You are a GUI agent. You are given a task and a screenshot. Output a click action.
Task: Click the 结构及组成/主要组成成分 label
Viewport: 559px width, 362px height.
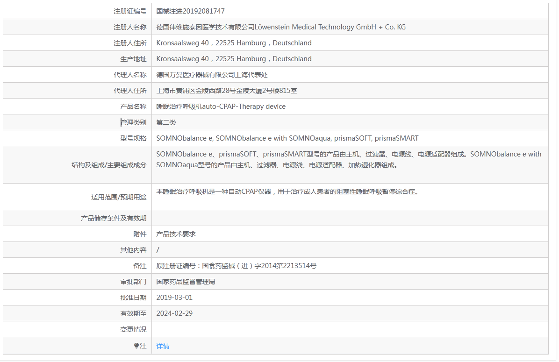[109, 165]
